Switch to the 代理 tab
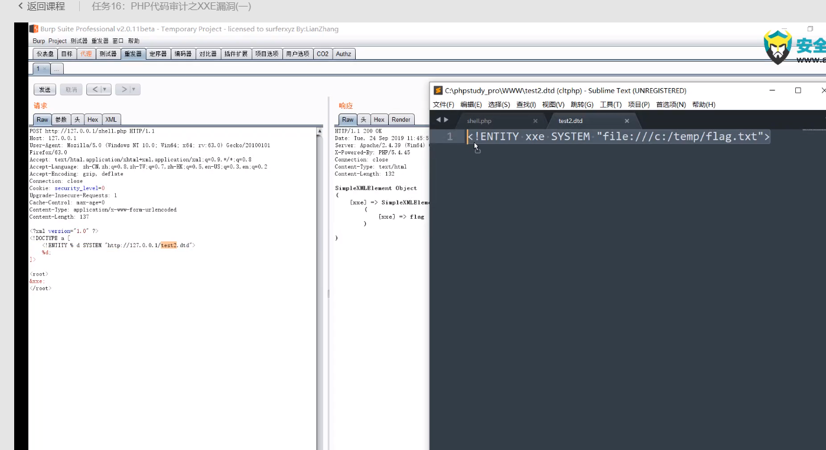Viewport: 826px width, 450px height. pyautogui.click(x=86, y=54)
